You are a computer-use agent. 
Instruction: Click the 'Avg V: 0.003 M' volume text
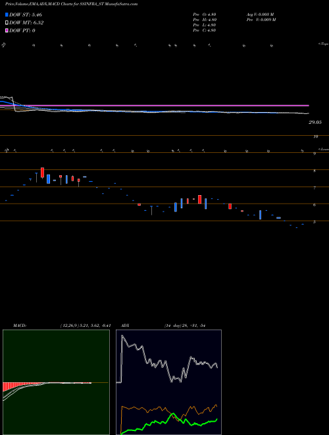tap(261, 14)
